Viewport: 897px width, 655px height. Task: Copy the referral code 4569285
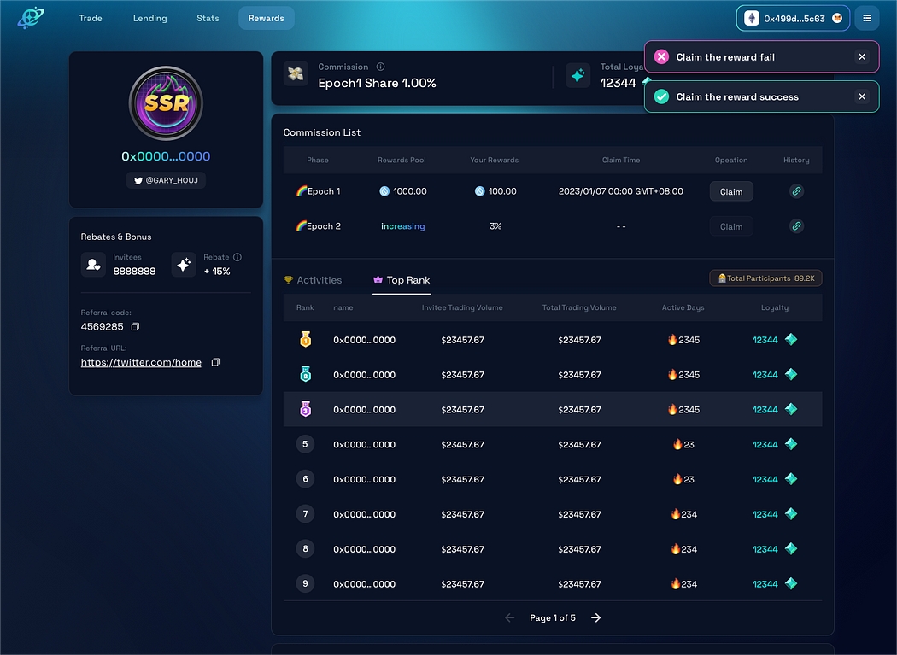click(x=135, y=327)
